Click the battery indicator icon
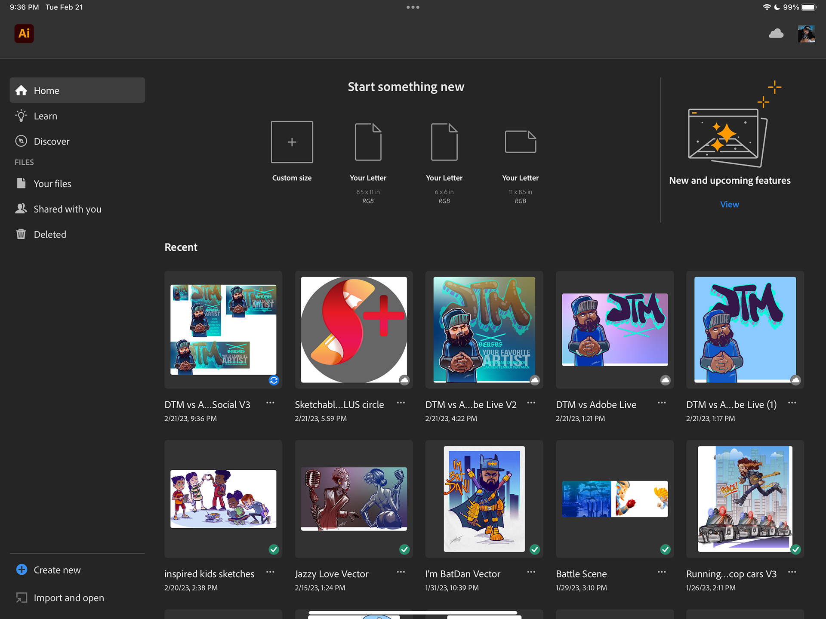Screen dimensions: 826x619 (809, 7)
